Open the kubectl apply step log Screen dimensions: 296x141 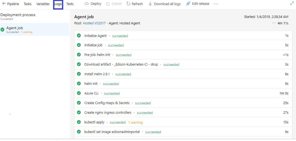tap(94, 122)
